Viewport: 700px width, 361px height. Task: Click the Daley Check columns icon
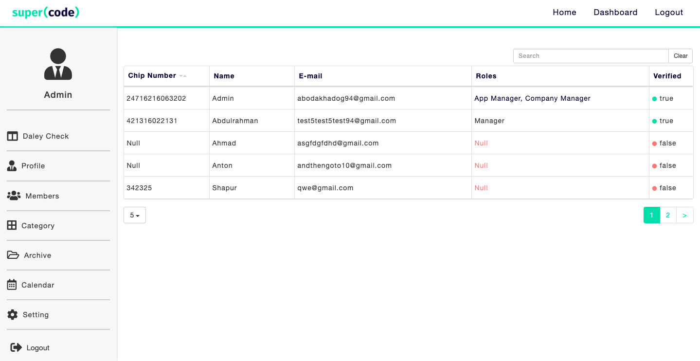(x=12, y=136)
